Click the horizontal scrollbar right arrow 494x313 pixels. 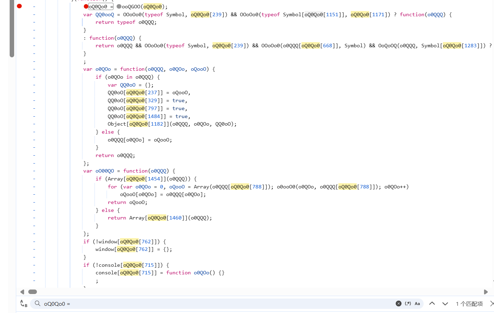tap(486, 292)
